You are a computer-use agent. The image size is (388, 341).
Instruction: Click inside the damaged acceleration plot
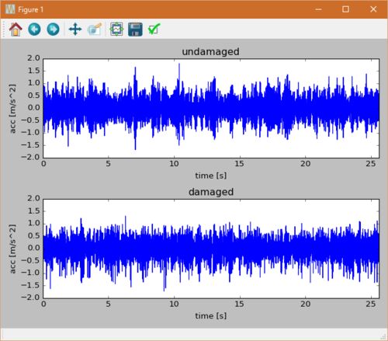coord(211,249)
